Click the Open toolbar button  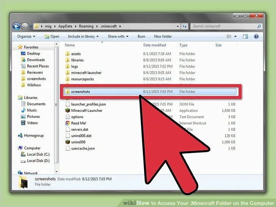[x=52, y=36]
